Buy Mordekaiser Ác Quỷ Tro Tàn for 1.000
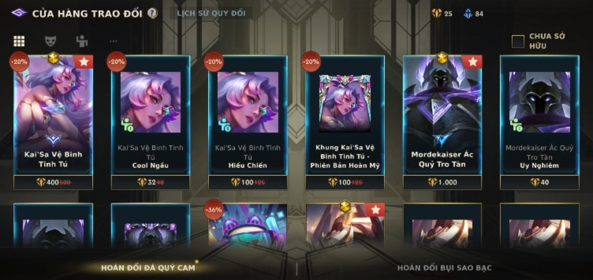Viewport: 593px width, 280px height. (442, 182)
